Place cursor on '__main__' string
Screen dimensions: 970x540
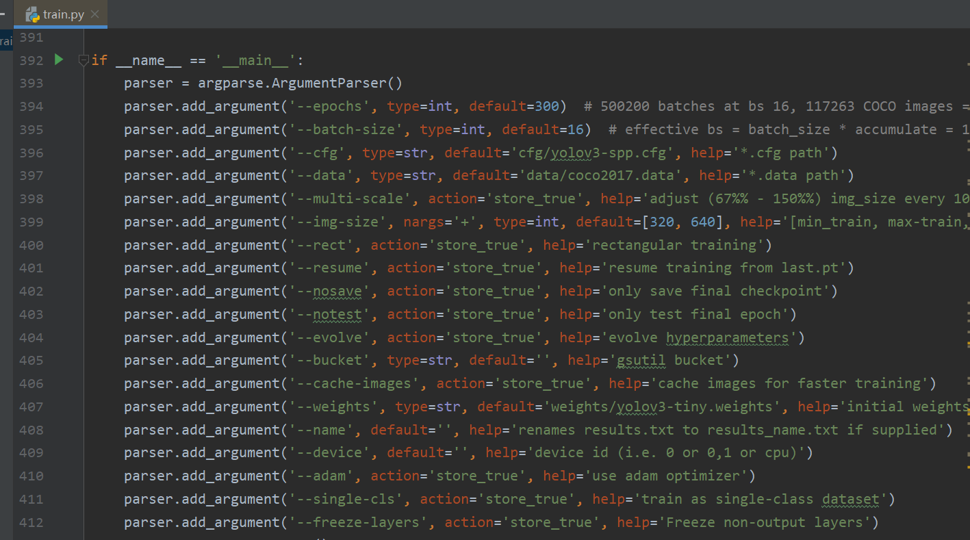pos(255,60)
